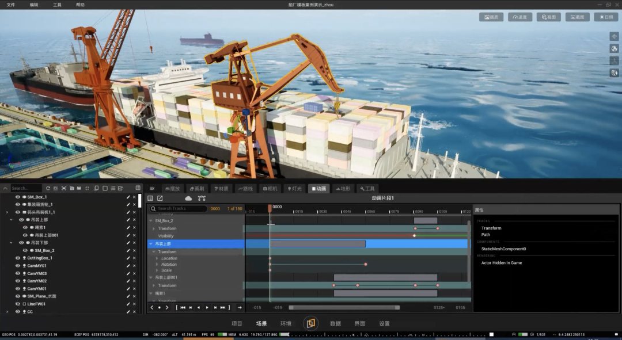Expand the Rotation track under Transform
Image resolution: width=622 pixels, height=340 pixels.
pyautogui.click(x=157, y=264)
